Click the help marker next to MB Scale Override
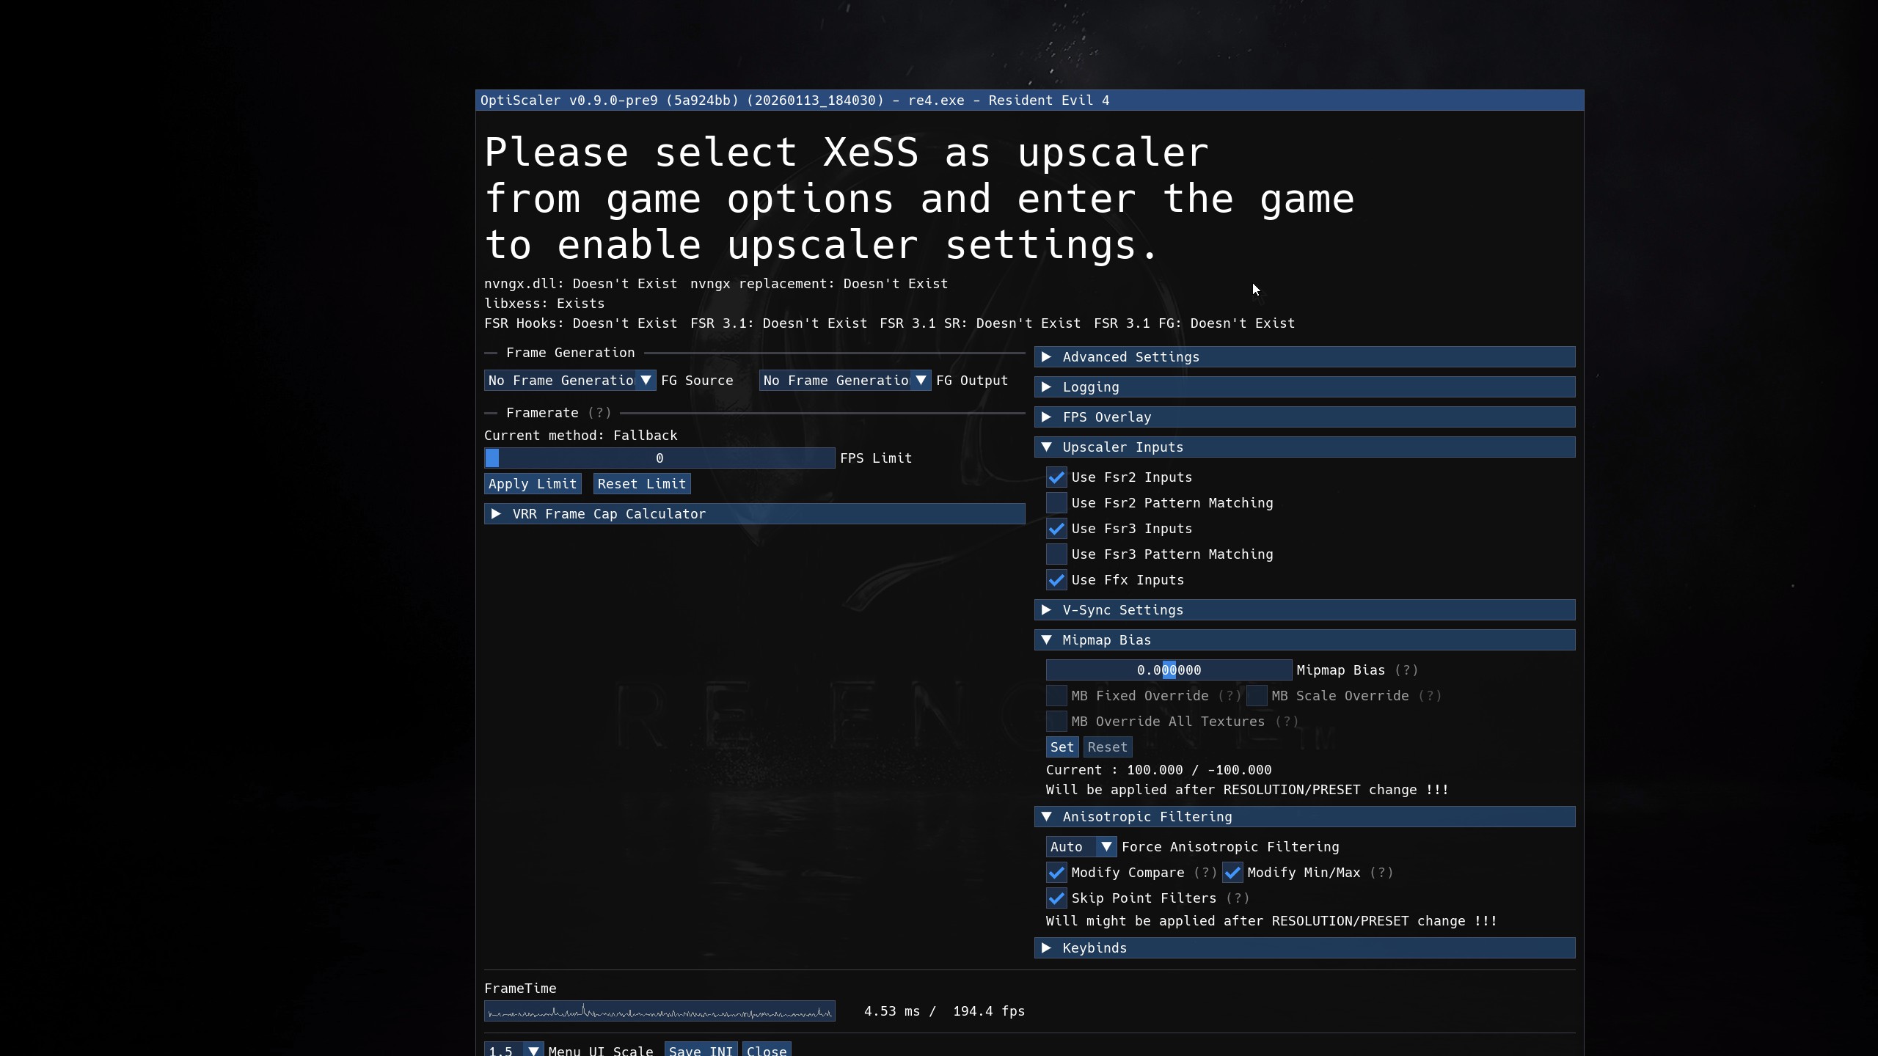This screenshot has height=1056, width=1878. pos(1430,696)
